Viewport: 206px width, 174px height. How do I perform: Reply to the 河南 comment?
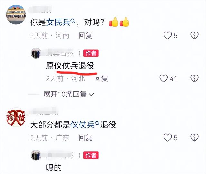(x=85, y=36)
